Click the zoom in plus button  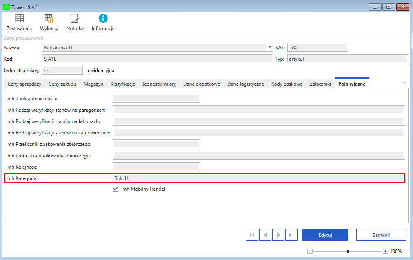point(385,251)
